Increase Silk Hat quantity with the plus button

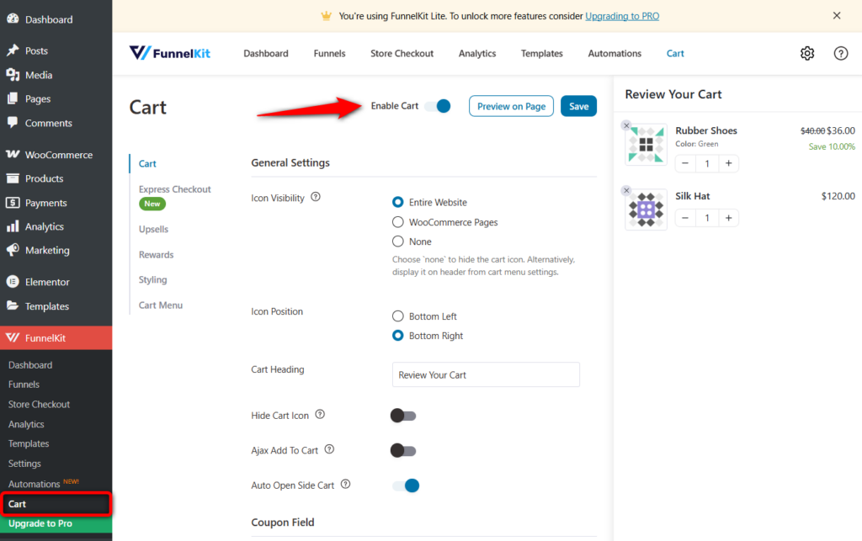(x=730, y=217)
